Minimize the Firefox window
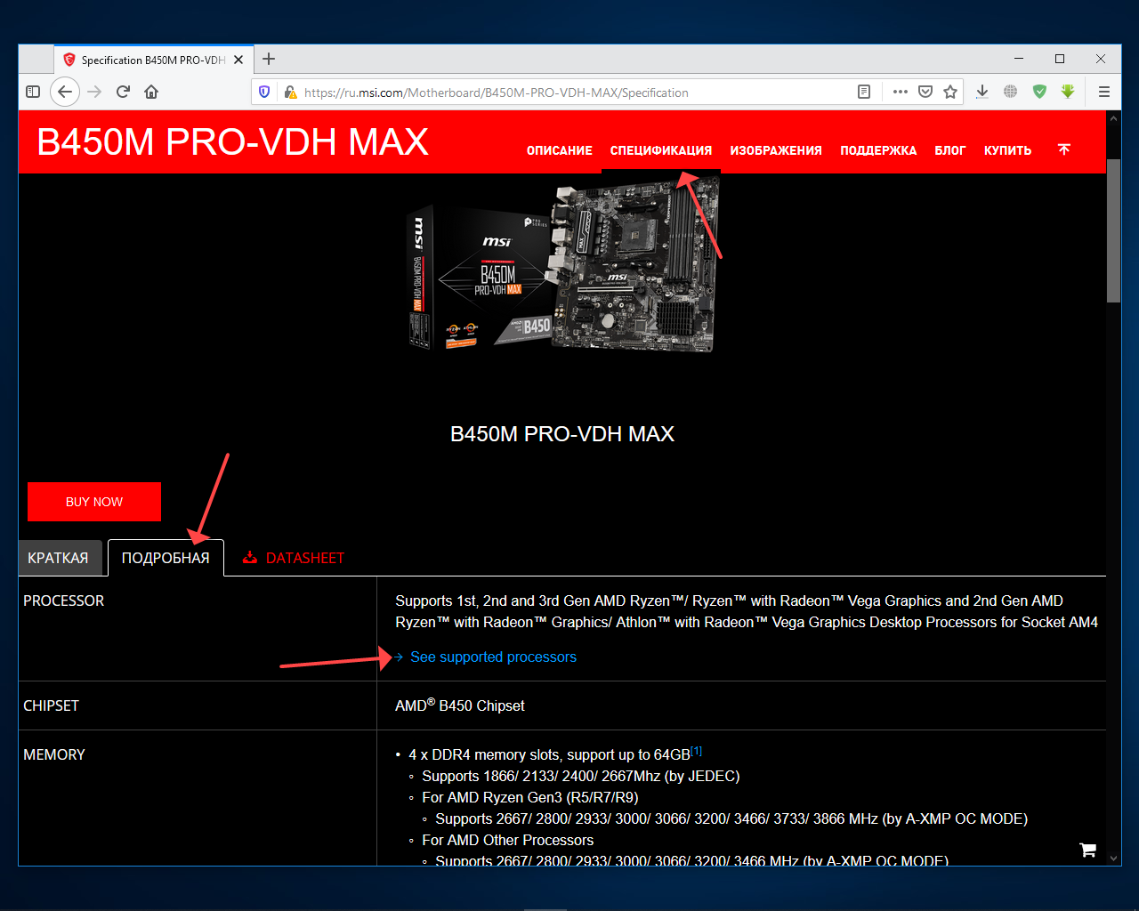The height and width of the screenshot is (911, 1139). [1019, 59]
